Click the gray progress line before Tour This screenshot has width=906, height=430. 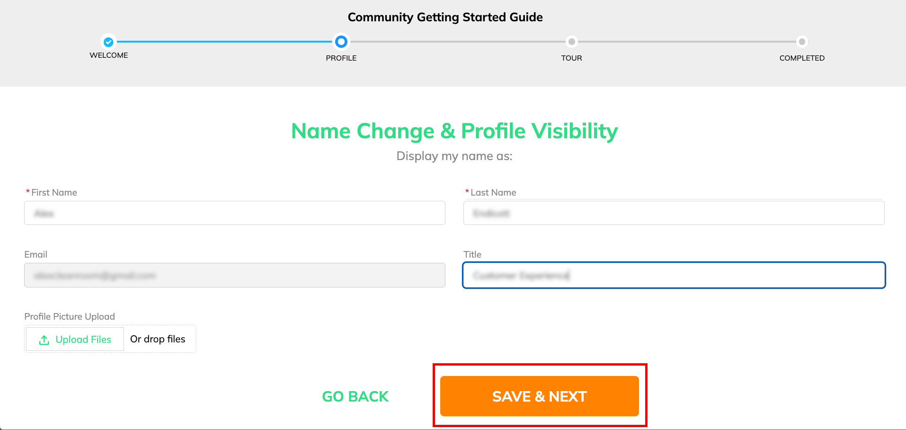(457, 42)
